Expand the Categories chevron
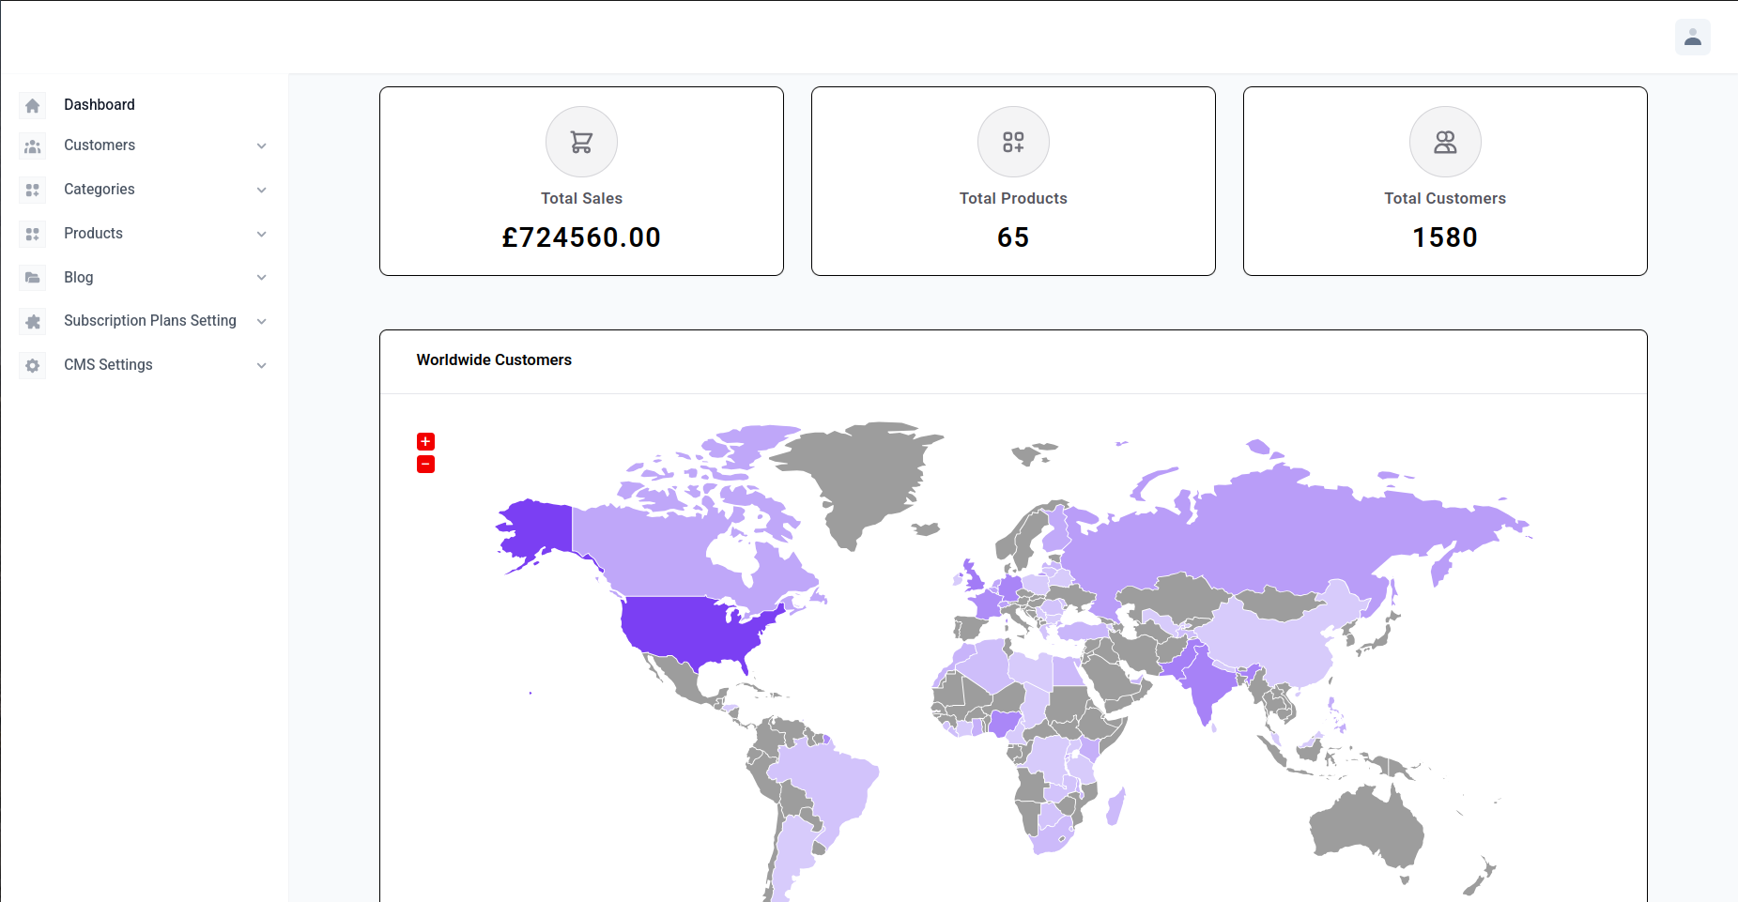 (x=262, y=190)
